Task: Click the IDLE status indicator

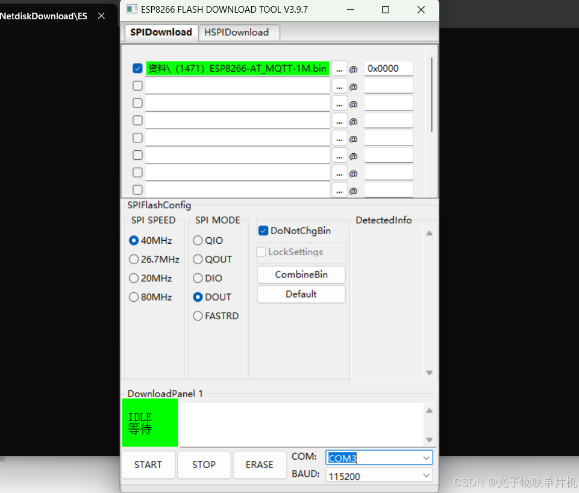Action: pyautogui.click(x=150, y=422)
